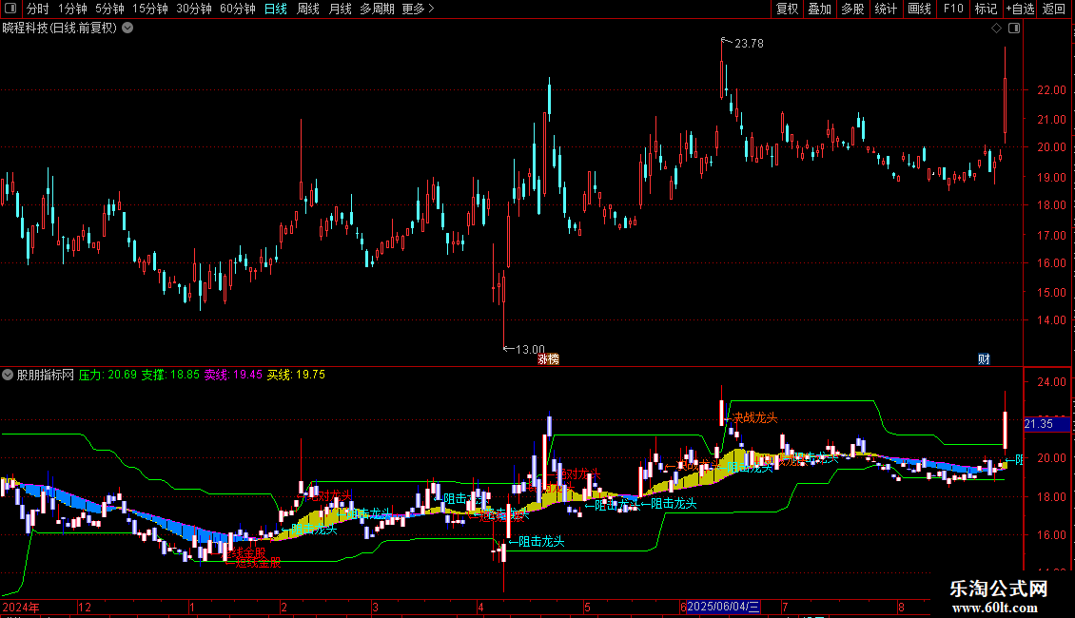Image resolution: width=1075 pixels, height=618 pixels.
Task: Click the diamond icon in chart corner
Action: coord(997,29)
